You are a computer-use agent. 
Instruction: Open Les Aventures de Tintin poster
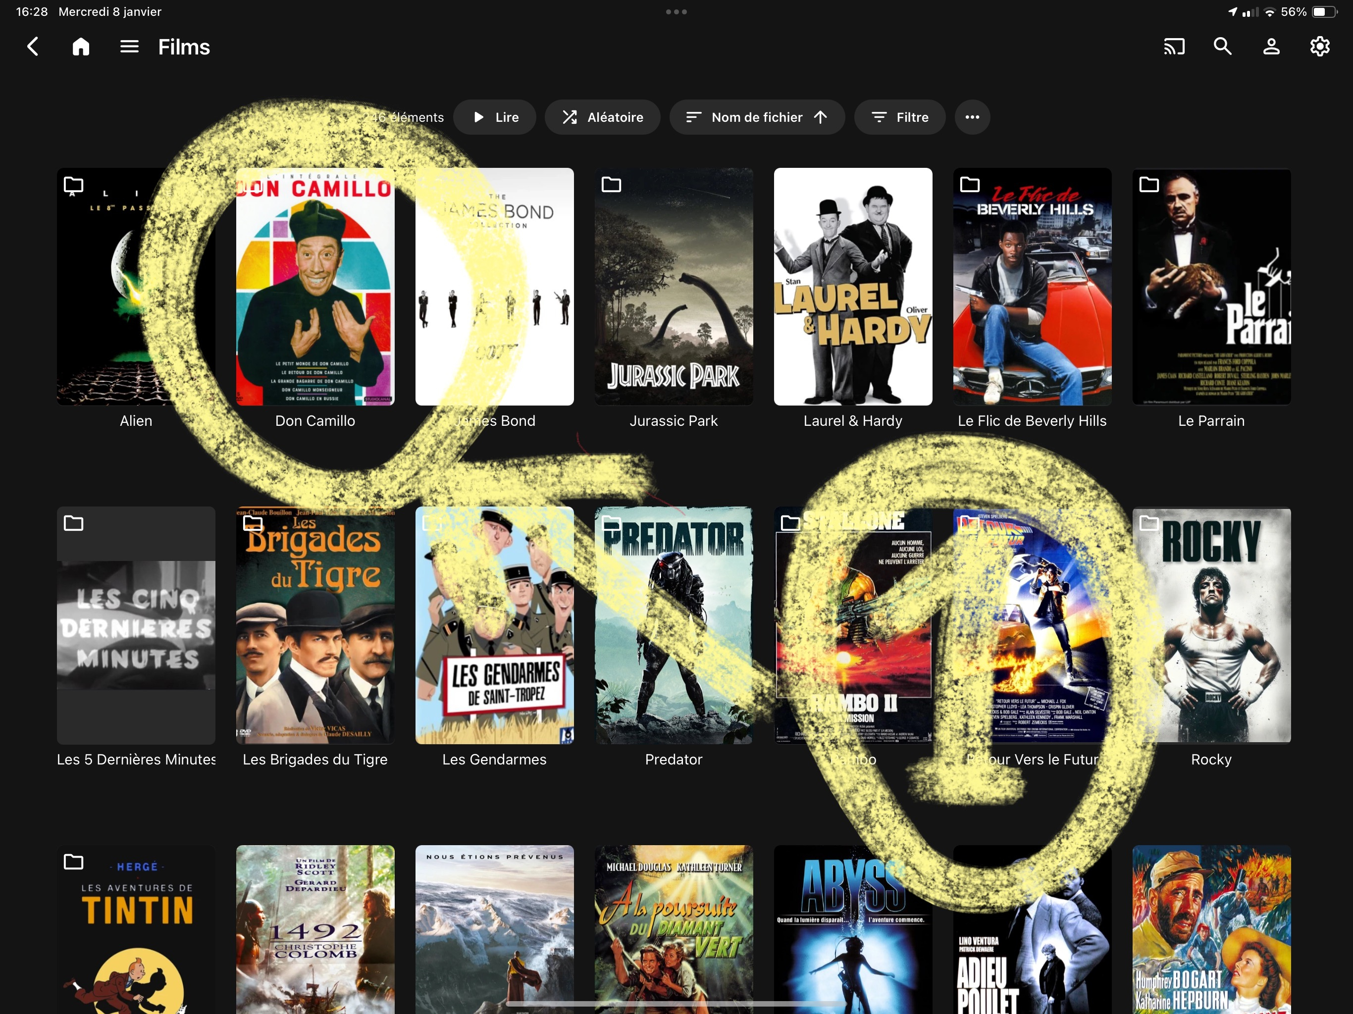tap(136, 930)
